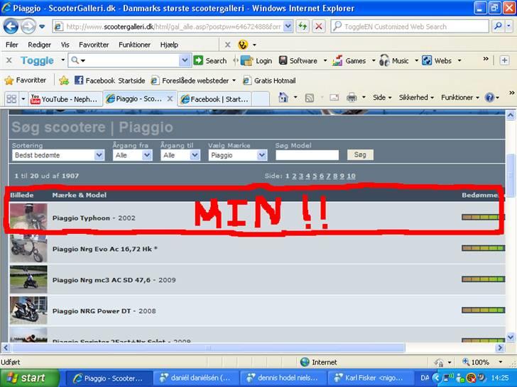Click the Søg Model text field
517x387 pixels.
point(307,155)
